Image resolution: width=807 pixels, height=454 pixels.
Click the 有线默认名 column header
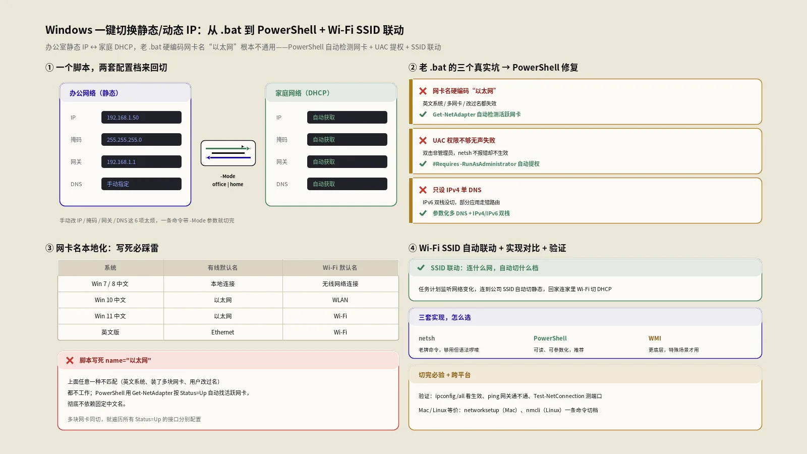223,268
